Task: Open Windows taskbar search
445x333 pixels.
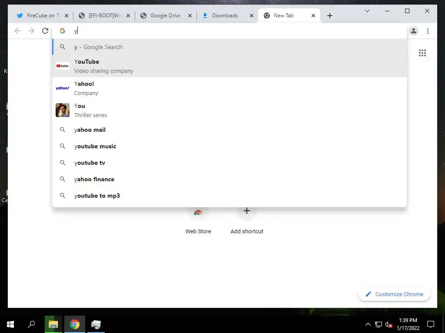Action: 31,324
